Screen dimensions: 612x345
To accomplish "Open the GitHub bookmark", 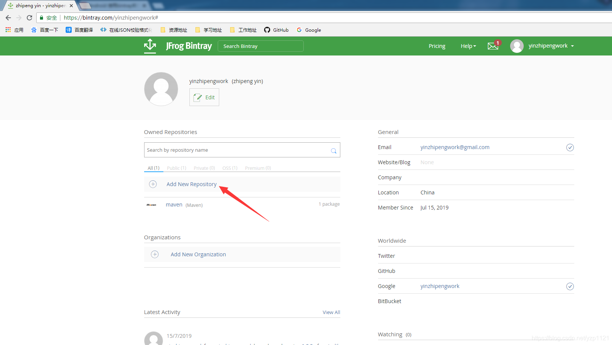I will pos(276,30).
